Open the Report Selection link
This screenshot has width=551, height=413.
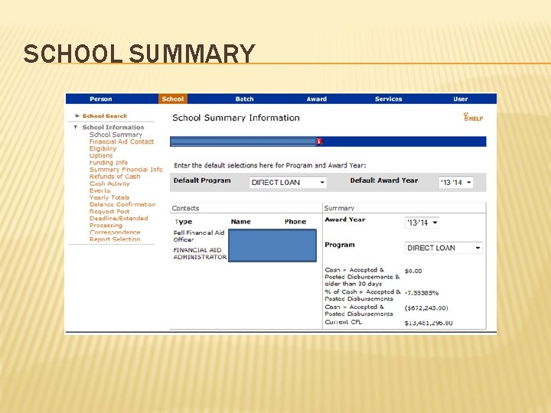pos(115,239)
